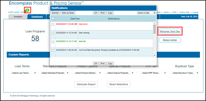Click the top Print button in Notifications
Viewport: 206px width, 101px height.
click(x=102, y=13)
